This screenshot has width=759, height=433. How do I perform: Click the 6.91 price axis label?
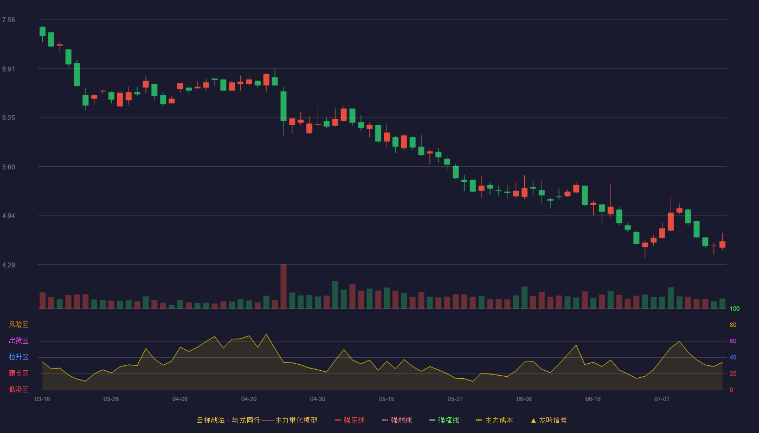pyautogui.click(x=9, y=69)
